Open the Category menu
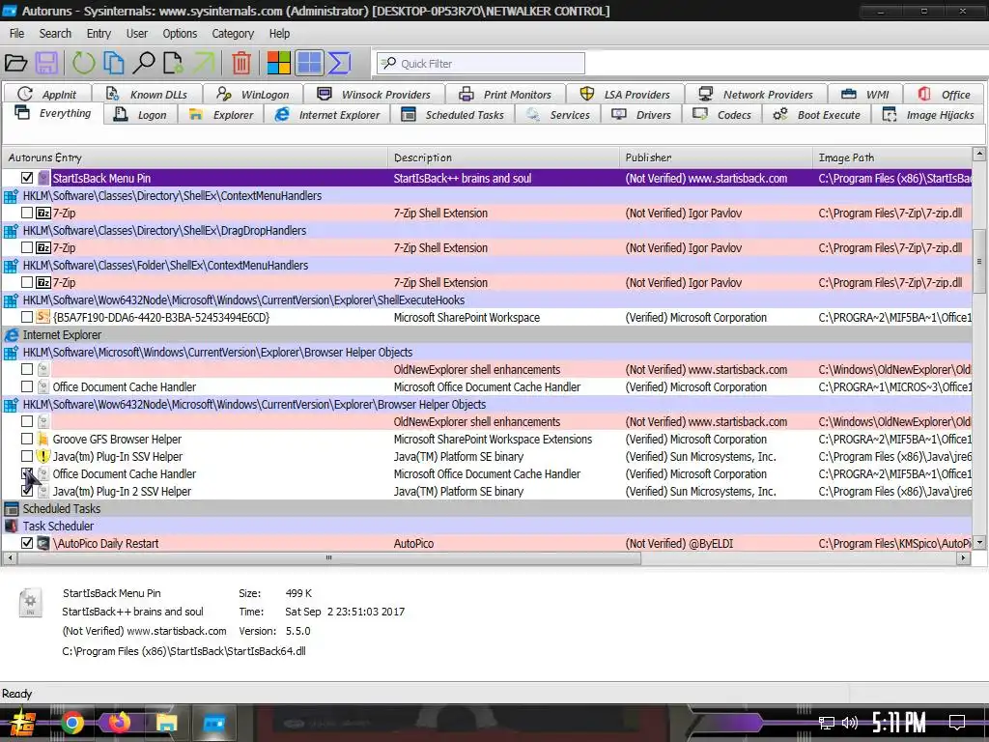 pos(233,34)
